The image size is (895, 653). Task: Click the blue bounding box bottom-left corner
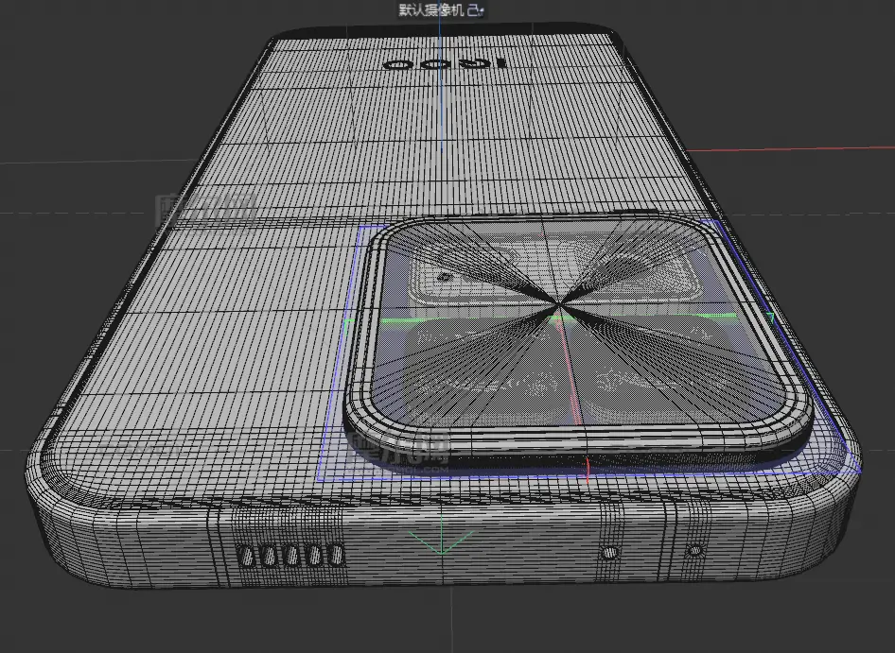[x=319, y=479]
